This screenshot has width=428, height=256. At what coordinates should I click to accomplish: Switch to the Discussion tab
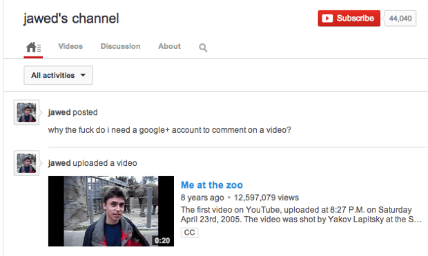(120, 46)
